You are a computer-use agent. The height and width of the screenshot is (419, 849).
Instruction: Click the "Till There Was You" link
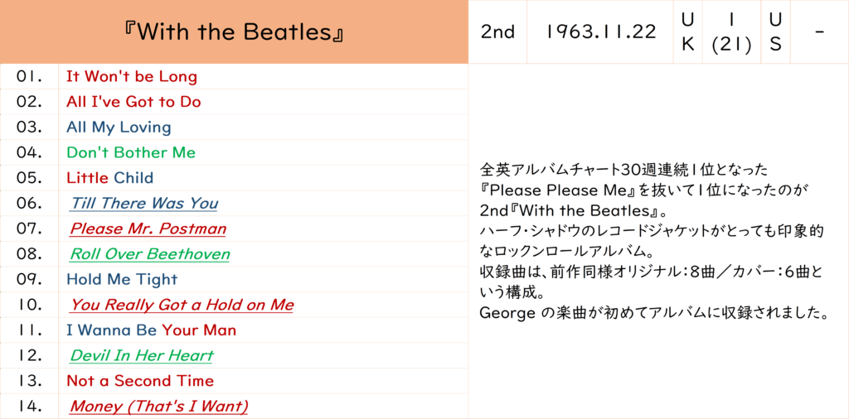pyautogui.click(x=143, y=204)
